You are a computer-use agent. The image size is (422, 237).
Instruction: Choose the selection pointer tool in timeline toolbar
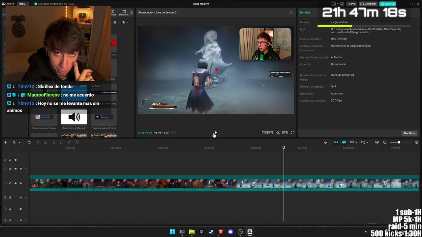point(14,142)
